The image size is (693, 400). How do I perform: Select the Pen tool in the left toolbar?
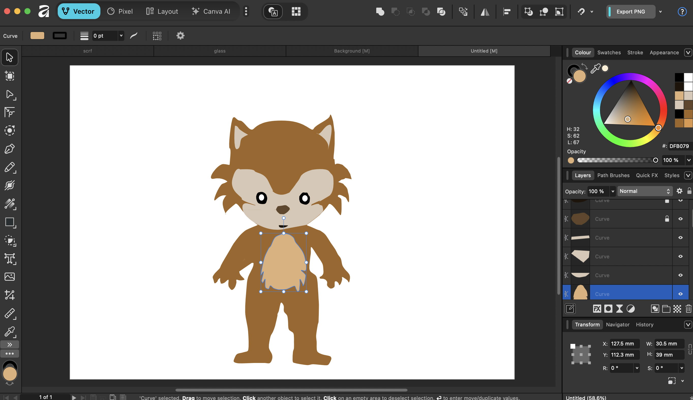[x=10, y=149]
